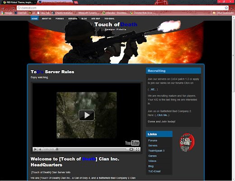Open the Servers sidebar link
Viewport: 235px width, 181px height.
153,146
